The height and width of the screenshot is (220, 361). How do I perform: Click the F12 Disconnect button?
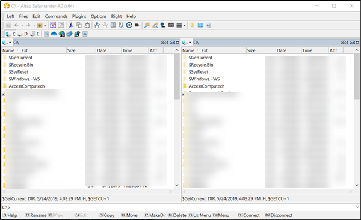pos(279,215)
